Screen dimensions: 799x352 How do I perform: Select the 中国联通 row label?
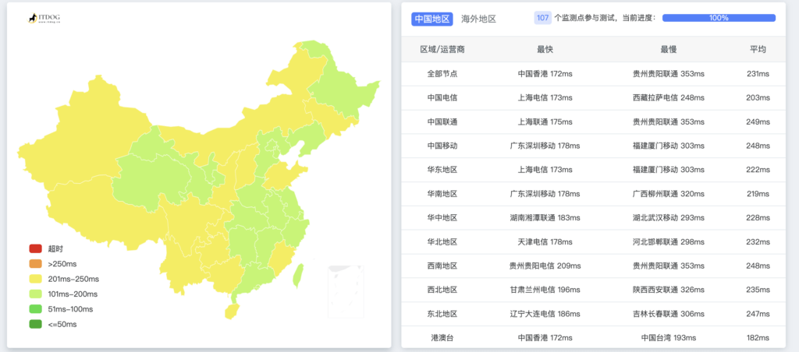442,121
